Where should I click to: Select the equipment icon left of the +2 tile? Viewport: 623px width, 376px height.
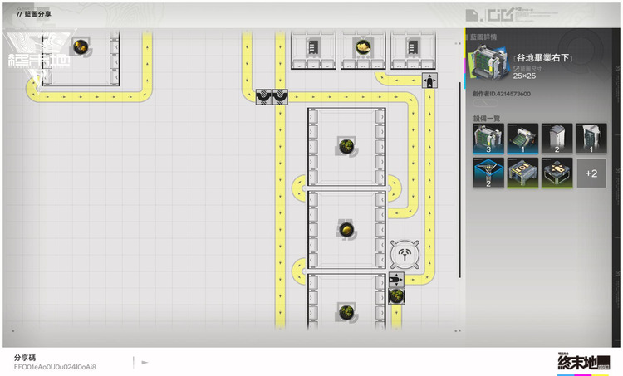(x=556, y=173)
